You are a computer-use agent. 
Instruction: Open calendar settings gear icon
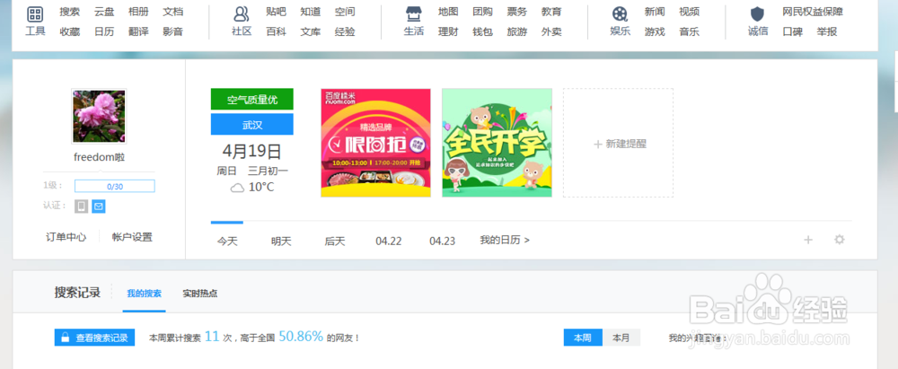pos(840,240)
